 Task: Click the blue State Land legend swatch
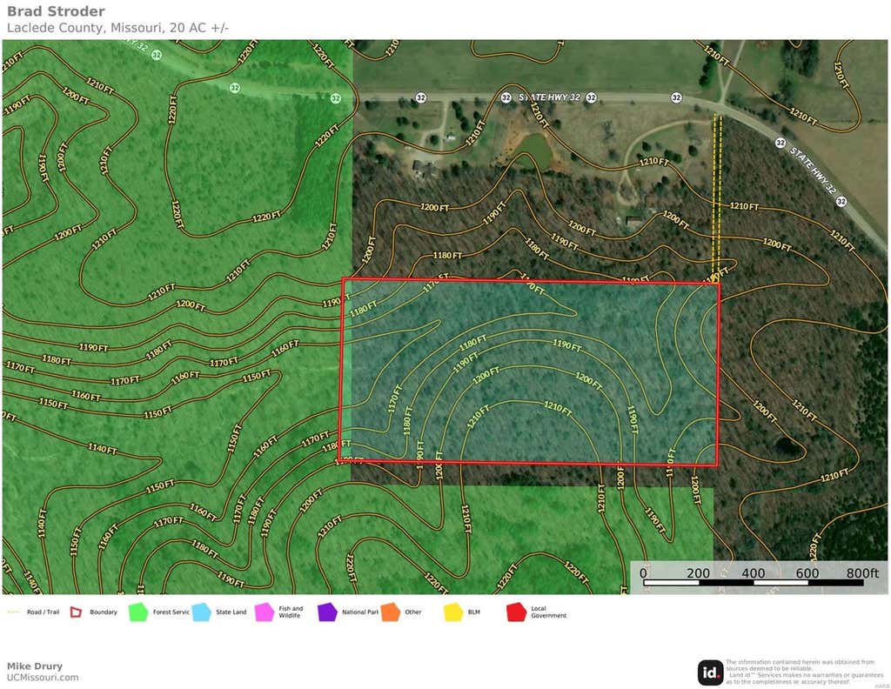(x=201, y=612)
